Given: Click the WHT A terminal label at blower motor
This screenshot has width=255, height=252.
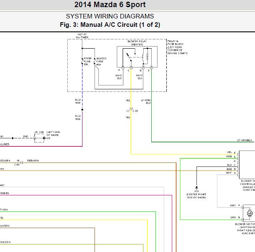Looking at the screenshot, I should (x=235, y=205).
